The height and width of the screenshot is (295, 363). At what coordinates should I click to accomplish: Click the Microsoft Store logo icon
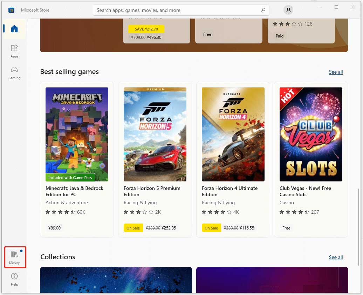(x=11, y=10)
